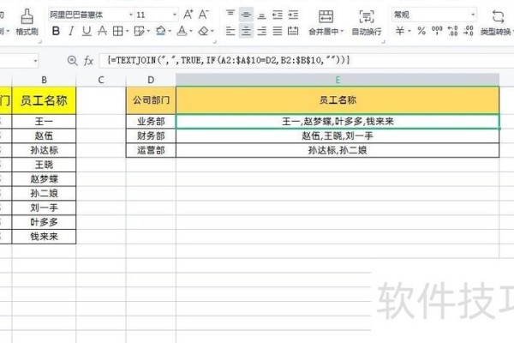This screenshot has width=514, height=343.
Task: Click the cell style/draw border icon
Action: 140,31
